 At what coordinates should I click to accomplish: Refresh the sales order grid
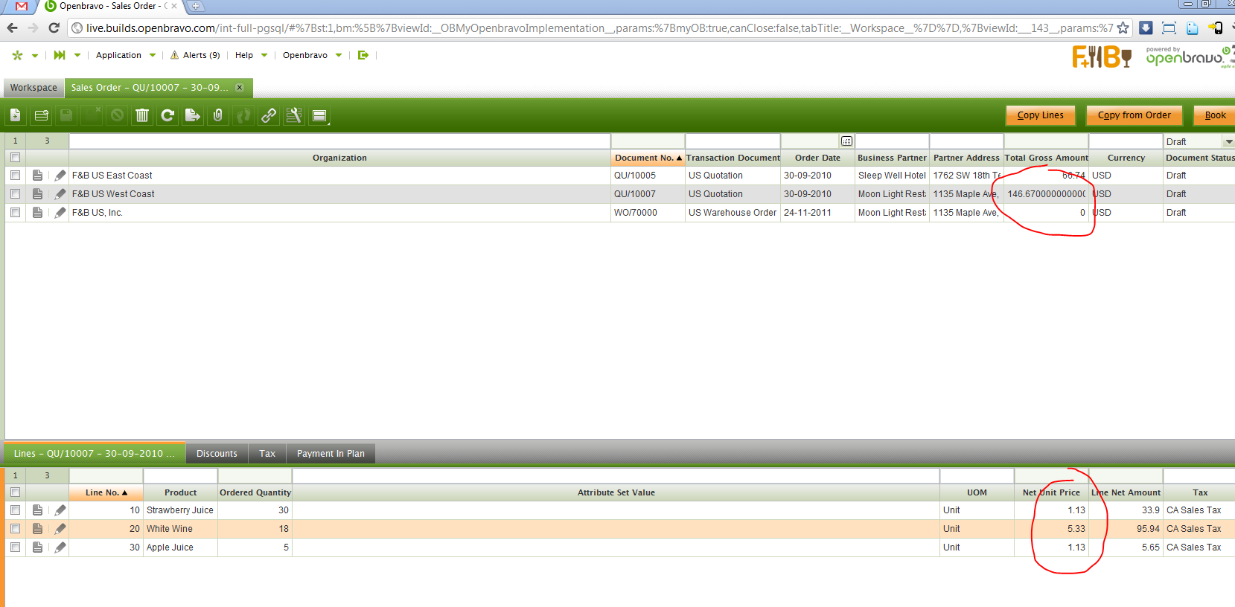pos(167,115)
